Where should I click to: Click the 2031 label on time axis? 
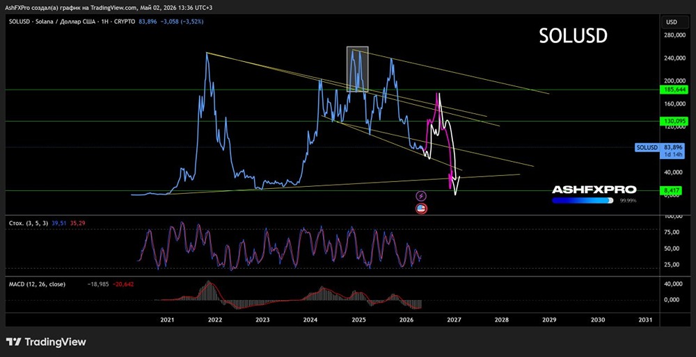[x=644, y=319]
